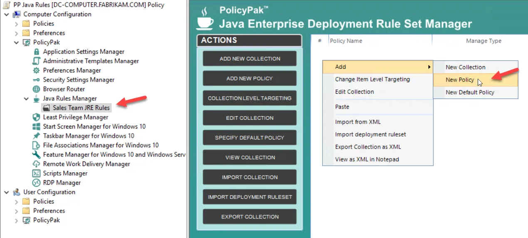Expand Preferences under User Configuration
Screen dimensions: 528x238
[16, 211]
